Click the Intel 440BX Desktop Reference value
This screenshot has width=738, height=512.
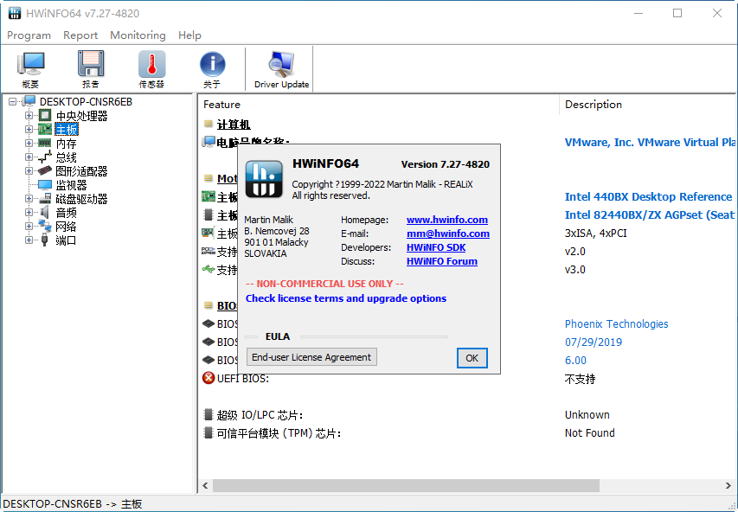[x=648, y=196]
